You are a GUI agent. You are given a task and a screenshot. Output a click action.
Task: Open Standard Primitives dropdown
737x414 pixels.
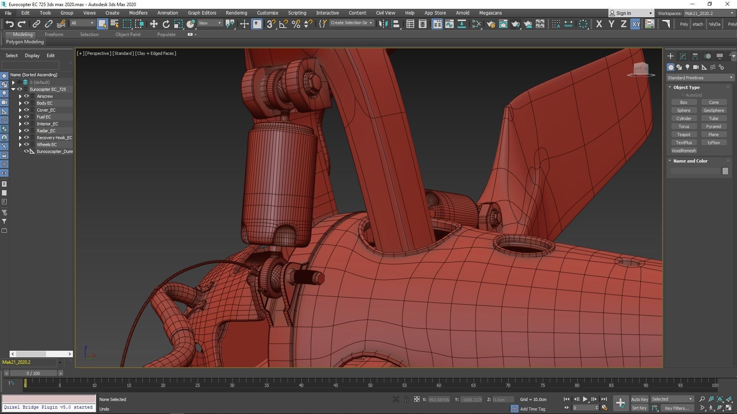click(x=700, y=78)
